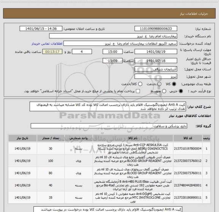Click the نام کالا column header
Image resolution: width=219 pixels, height=212 pixels.
[133, 138]
